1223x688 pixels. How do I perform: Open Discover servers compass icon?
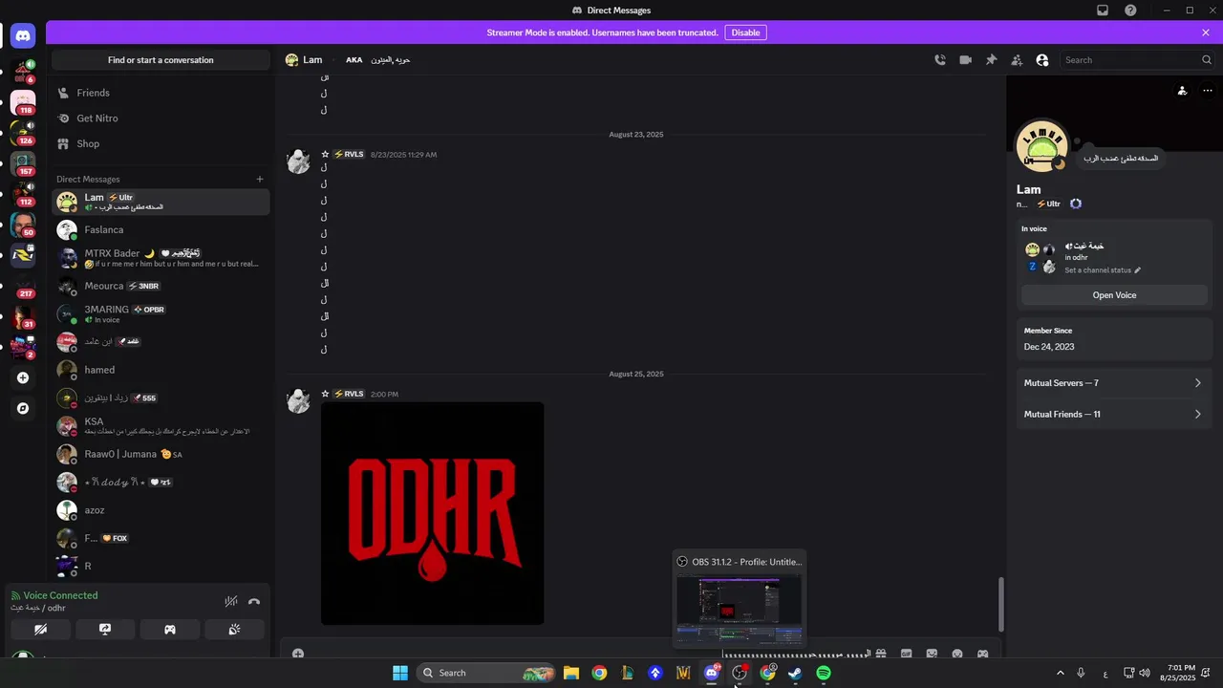23,408
